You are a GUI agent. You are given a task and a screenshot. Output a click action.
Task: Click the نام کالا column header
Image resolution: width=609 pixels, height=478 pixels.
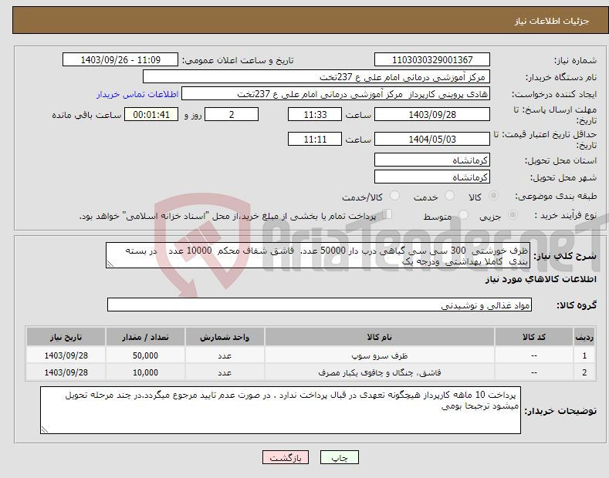click(x=380, y=337)
